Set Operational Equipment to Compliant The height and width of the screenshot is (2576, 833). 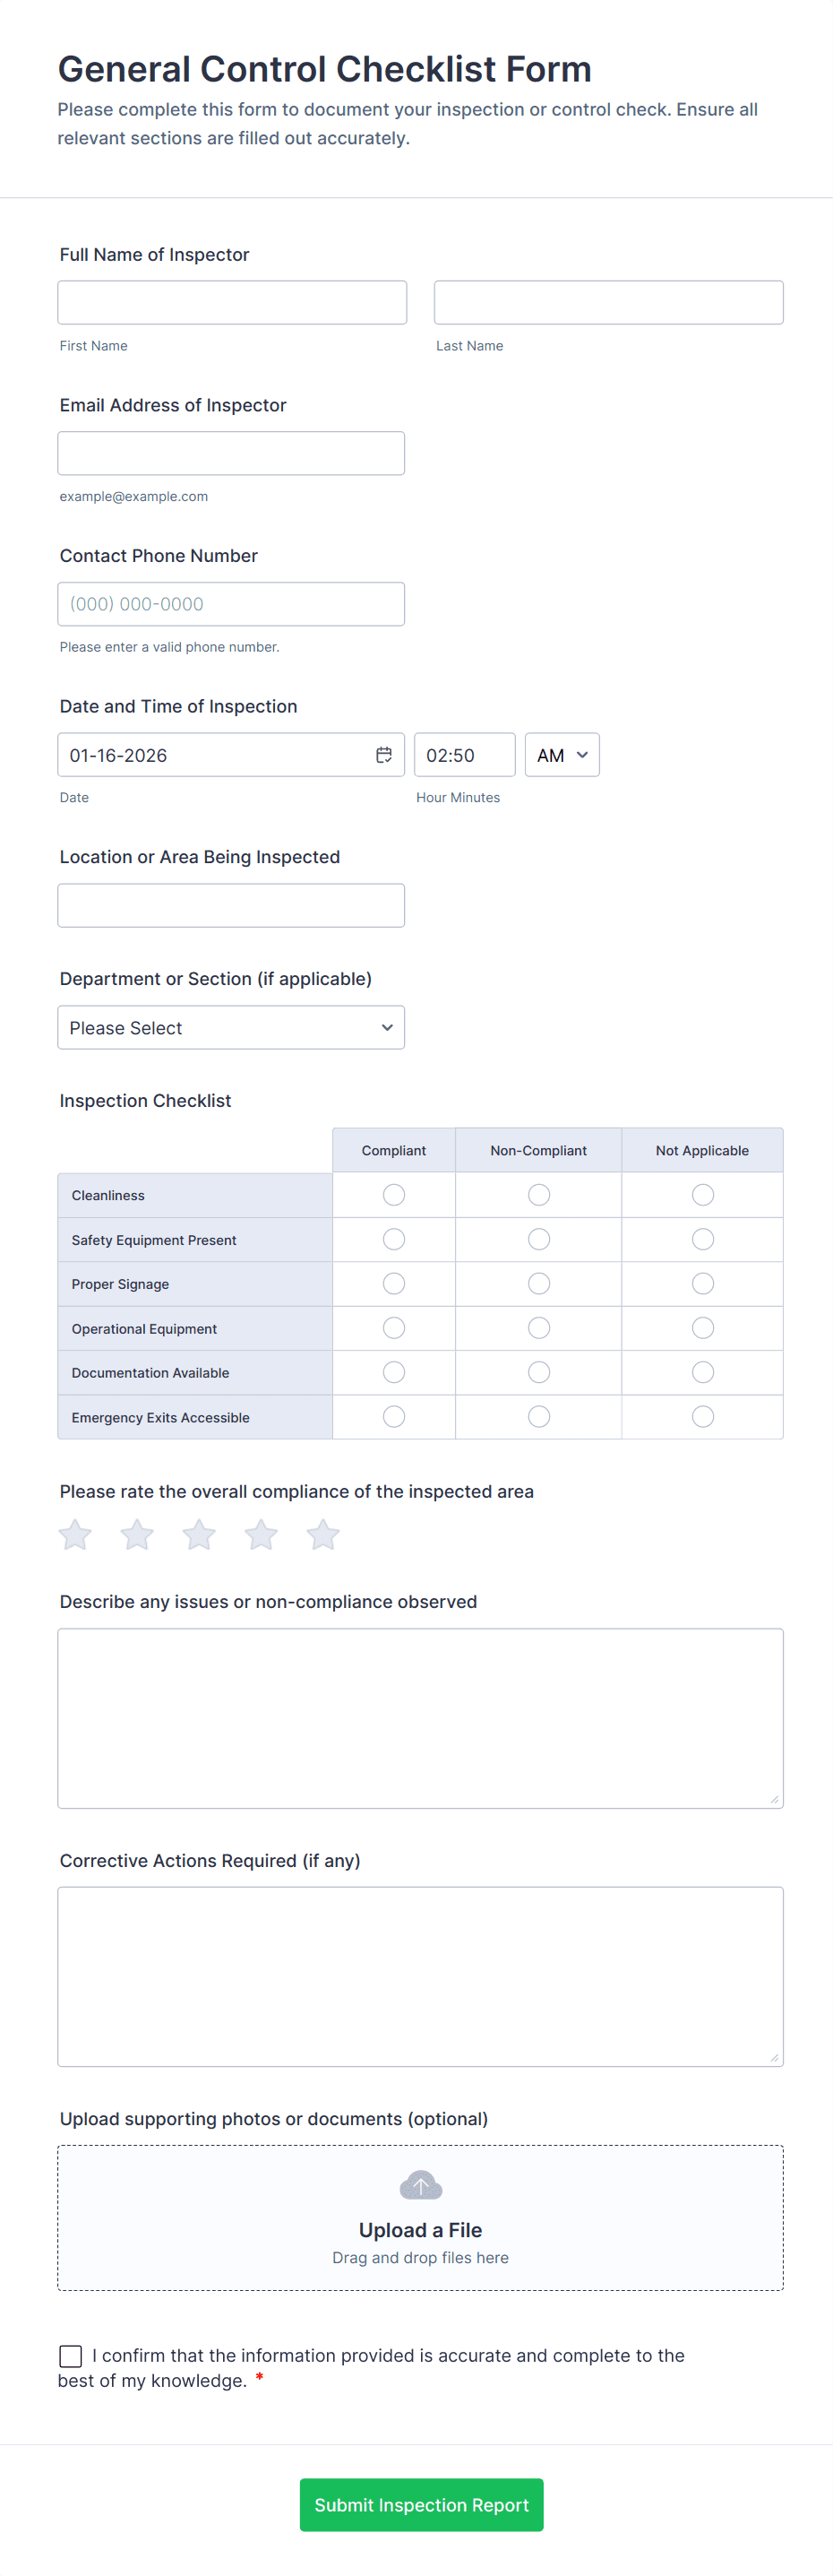[x=394, y=1328]
